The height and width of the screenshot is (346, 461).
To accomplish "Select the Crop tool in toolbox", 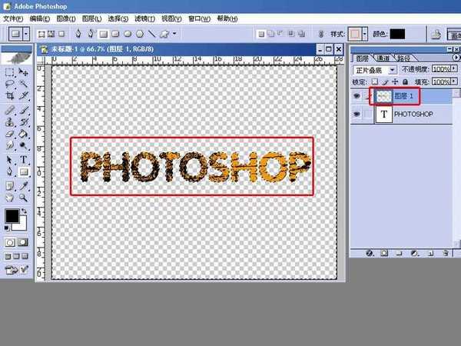I will point(10,96).
